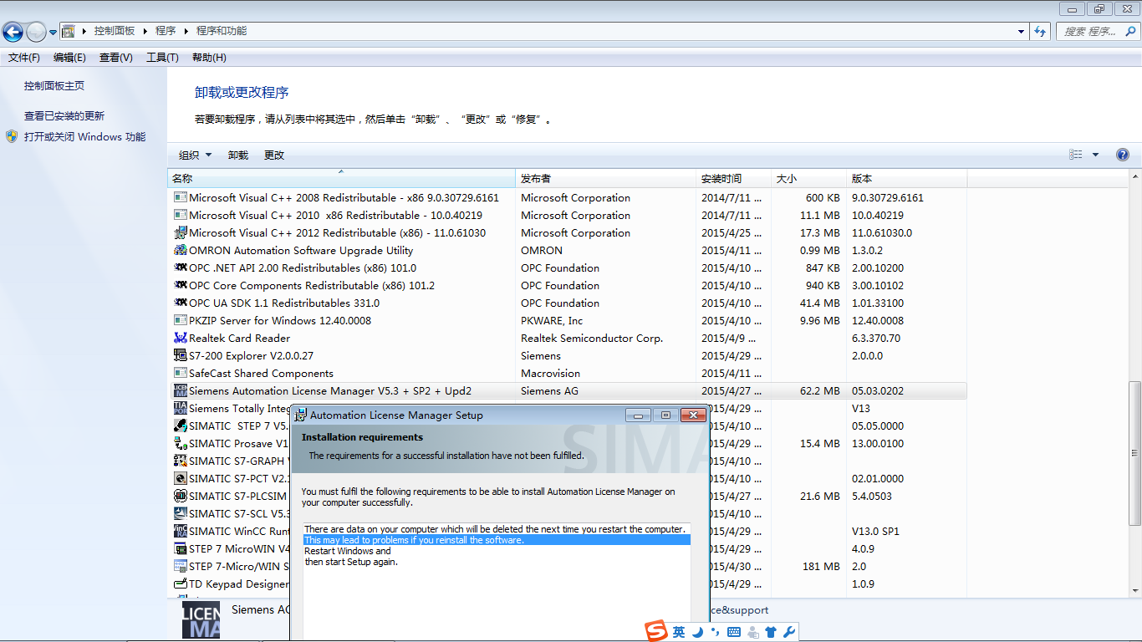Image resolution: width=1142 pixels, height=642 pixels.
Task: Go back with the blue Back arrow
Action: [x=13, y=32]
